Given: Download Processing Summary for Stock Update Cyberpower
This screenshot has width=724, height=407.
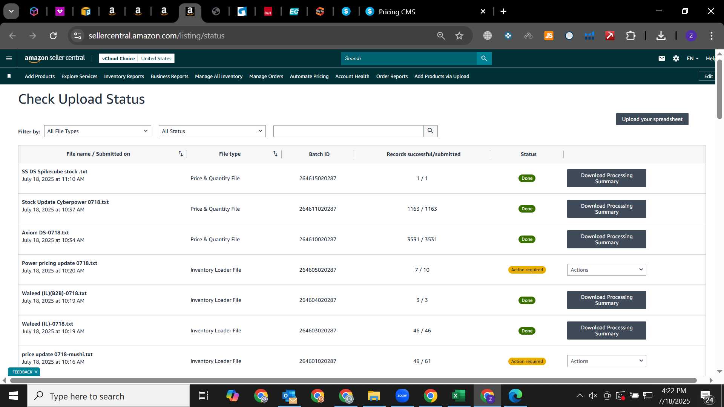Looking at the screenshot, I should (x=606, y=209).
